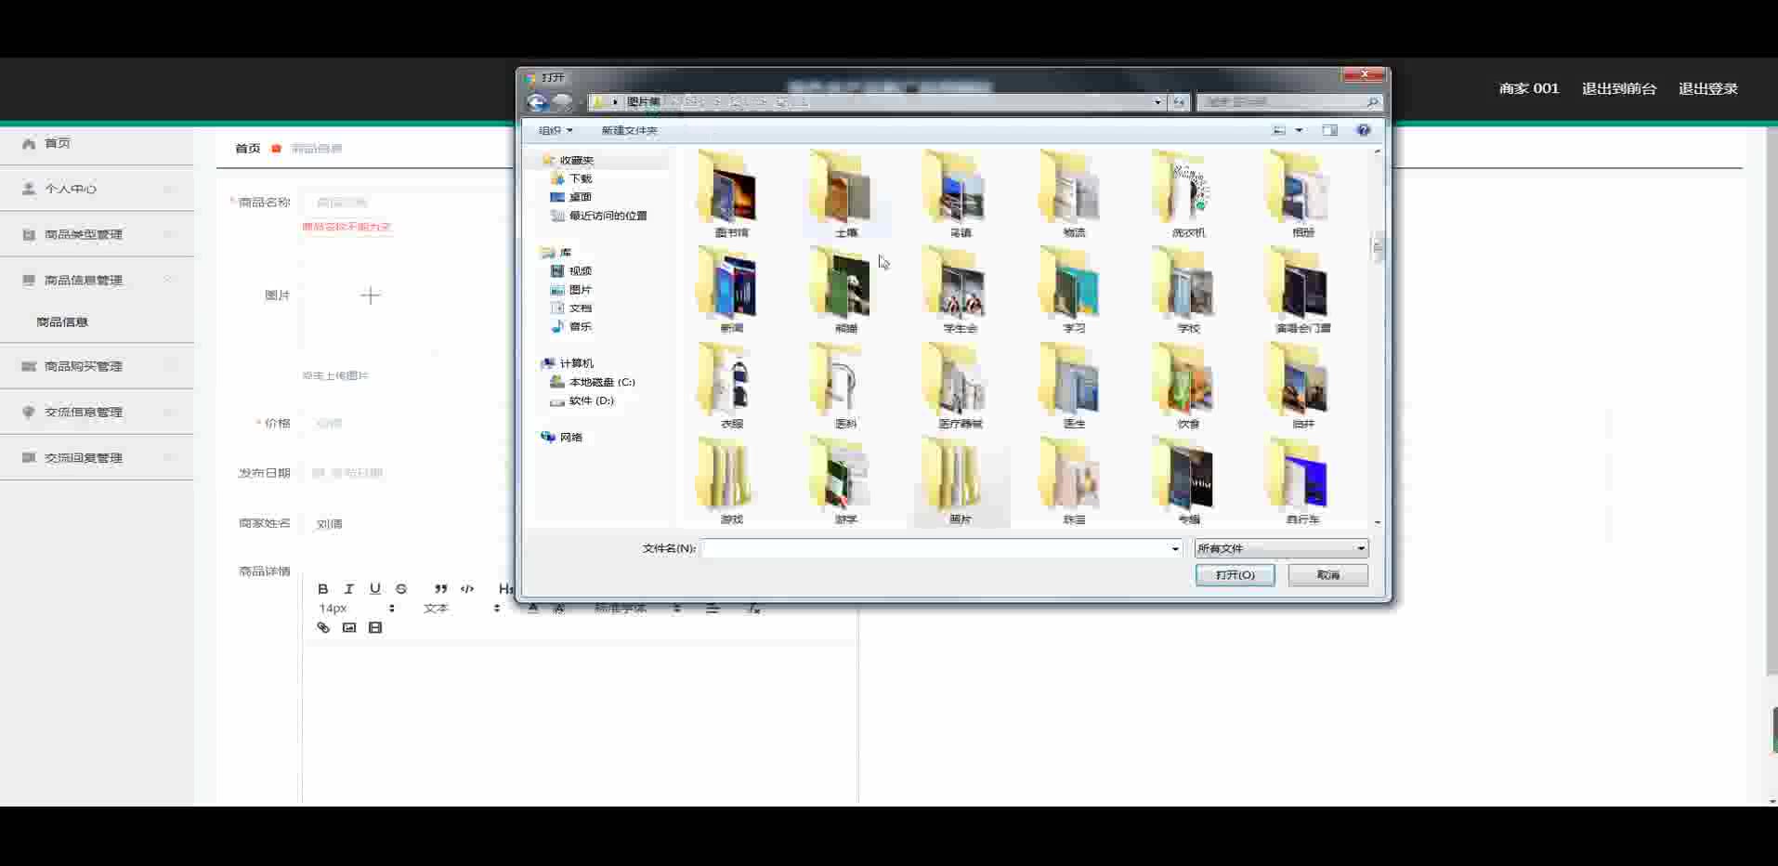
Task: Open the 文本 heading style dropdown
Action: click(x=462, y=608)
